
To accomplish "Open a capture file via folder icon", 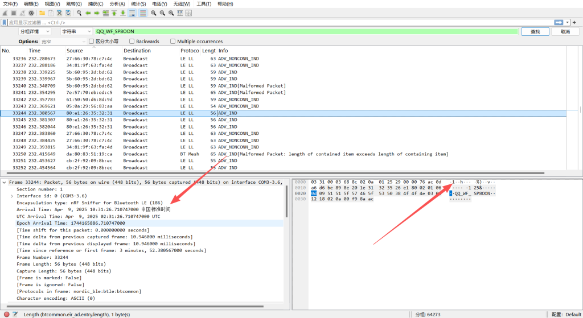I will pyautogui.click(x=42, y=13).
